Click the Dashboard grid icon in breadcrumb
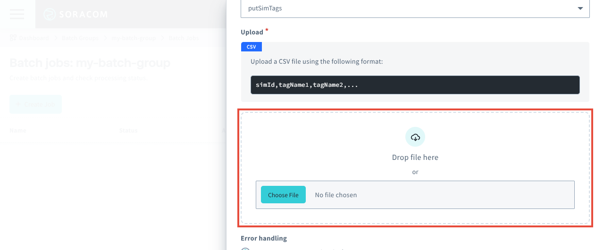 point(13,38)
